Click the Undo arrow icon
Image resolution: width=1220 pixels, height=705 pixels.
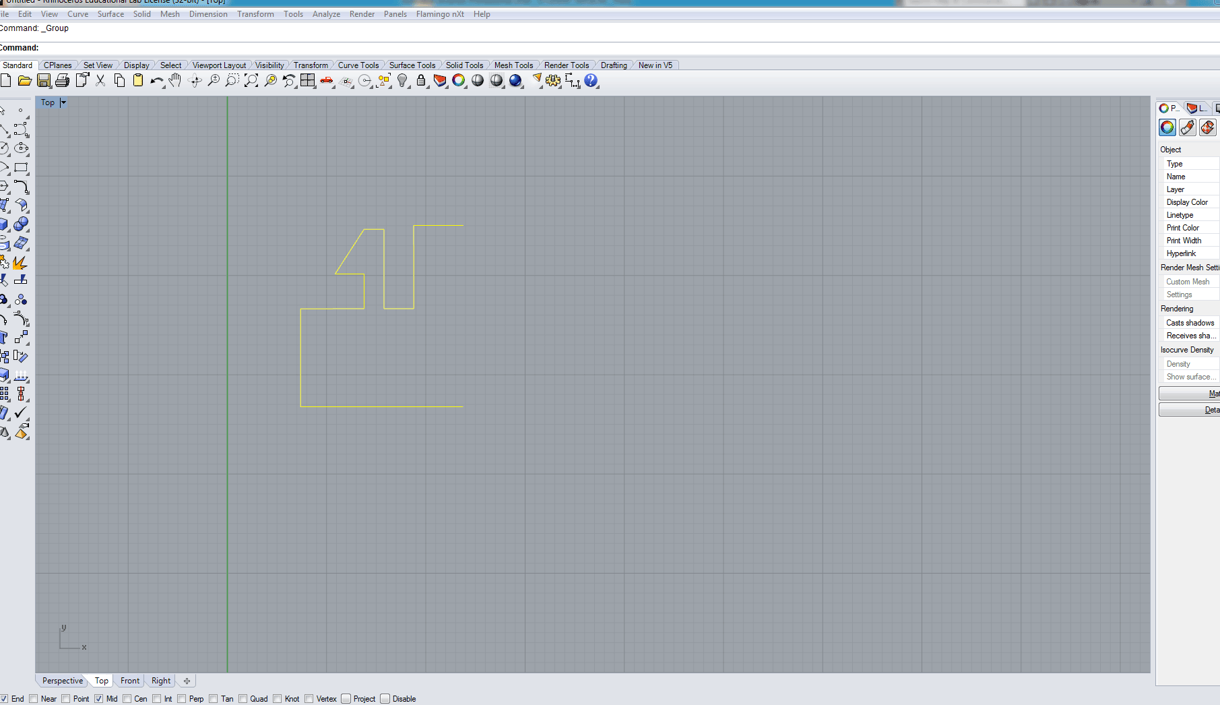click(x=157, y=81)
